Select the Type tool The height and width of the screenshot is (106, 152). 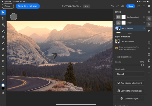coord(3,67)
